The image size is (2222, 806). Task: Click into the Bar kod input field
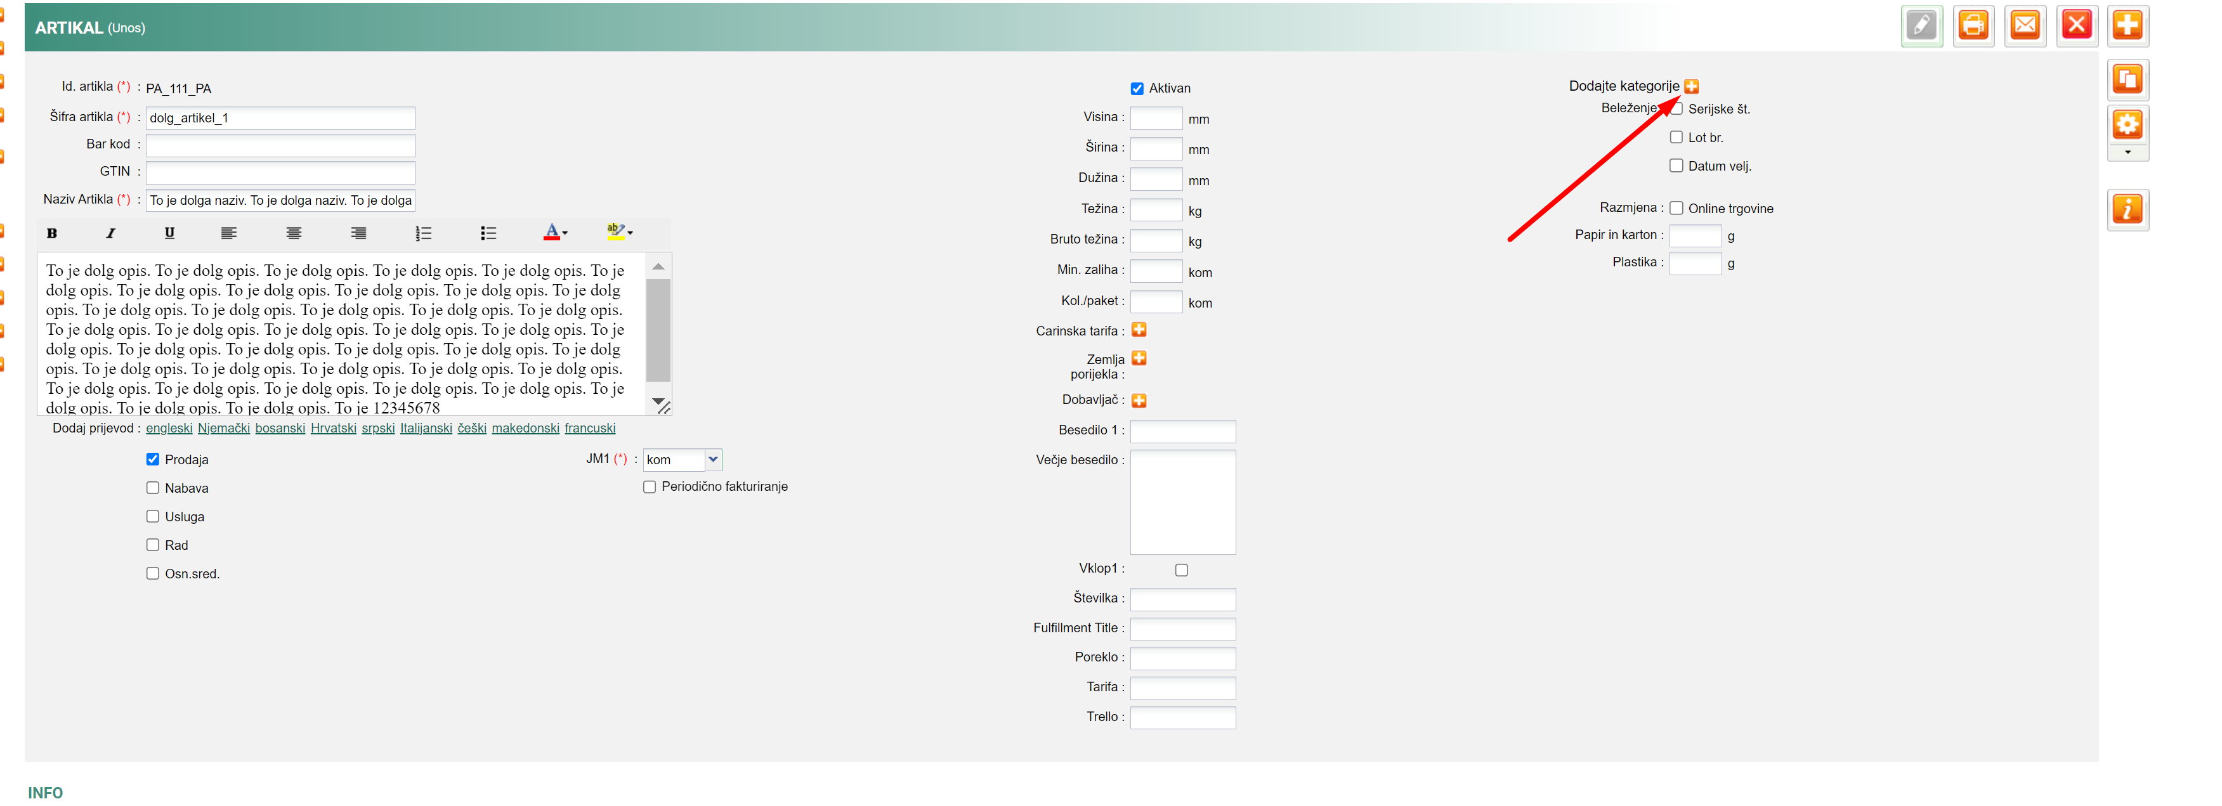pyautogui.click(x=280, y=145)
